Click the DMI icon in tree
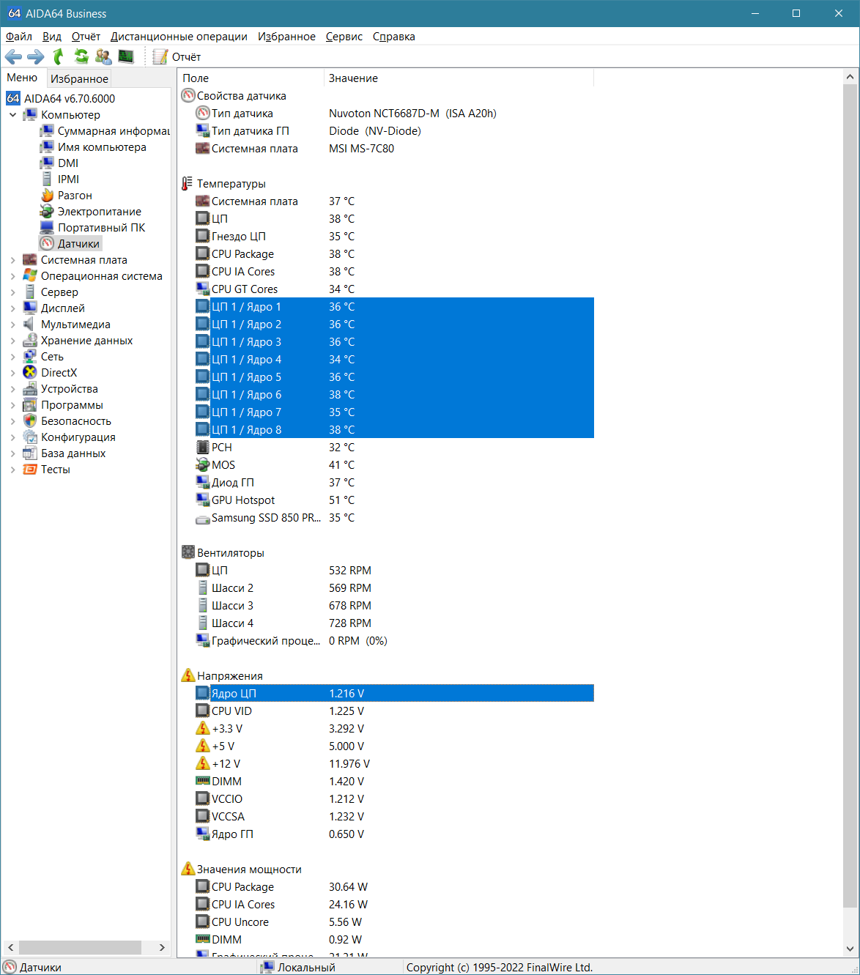The width and height of the screenshot is (860, 975). [47, 163]
